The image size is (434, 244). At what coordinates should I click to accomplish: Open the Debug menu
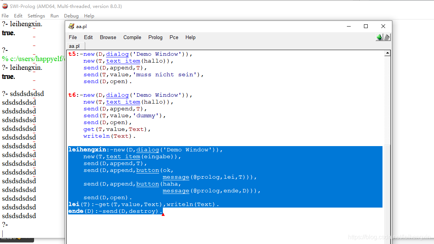pyautogui.click(x=71, y=16)
